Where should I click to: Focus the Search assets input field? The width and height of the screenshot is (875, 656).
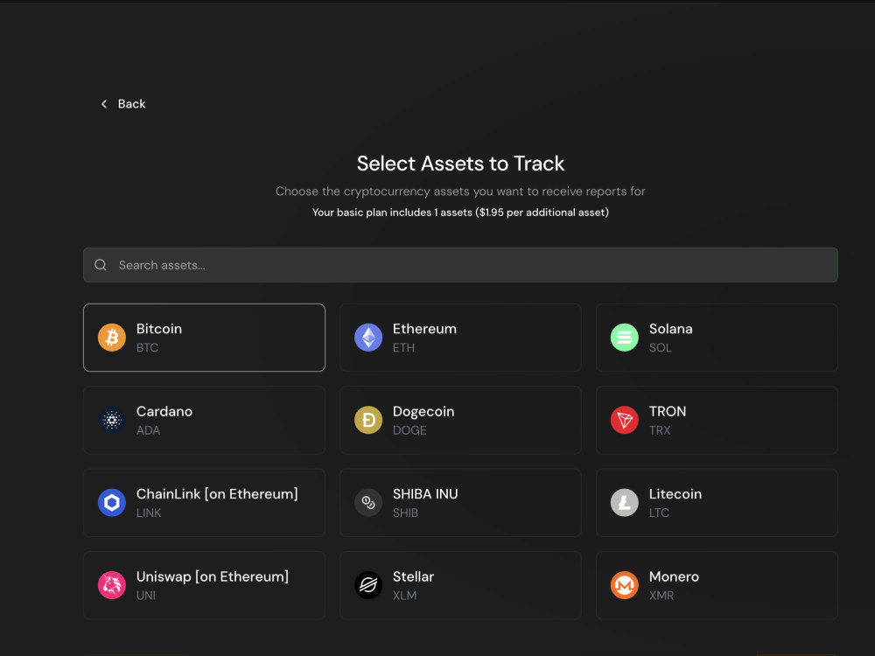[x=460, y=265]
